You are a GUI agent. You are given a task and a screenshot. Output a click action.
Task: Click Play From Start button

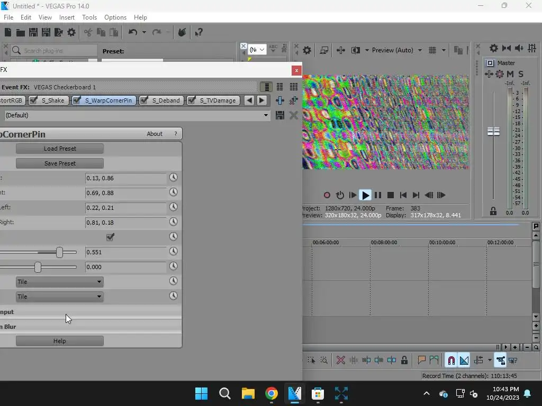(353, 196)
